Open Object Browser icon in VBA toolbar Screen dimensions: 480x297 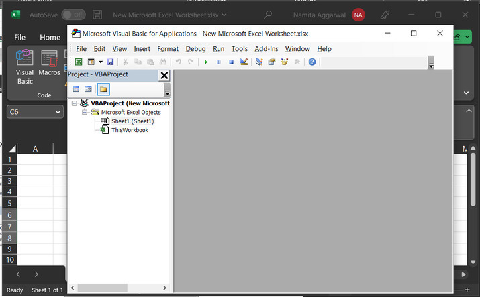[x=285, y=62]
